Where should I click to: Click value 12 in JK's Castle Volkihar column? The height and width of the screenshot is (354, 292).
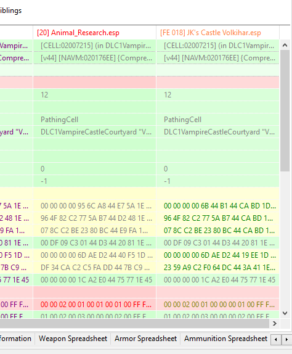click(217, 95)
